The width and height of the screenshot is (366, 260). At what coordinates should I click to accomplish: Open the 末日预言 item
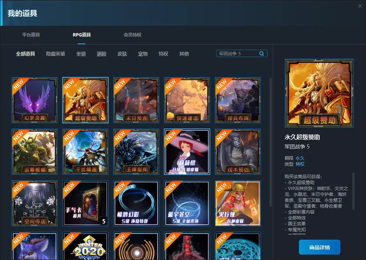click(136, 100)
